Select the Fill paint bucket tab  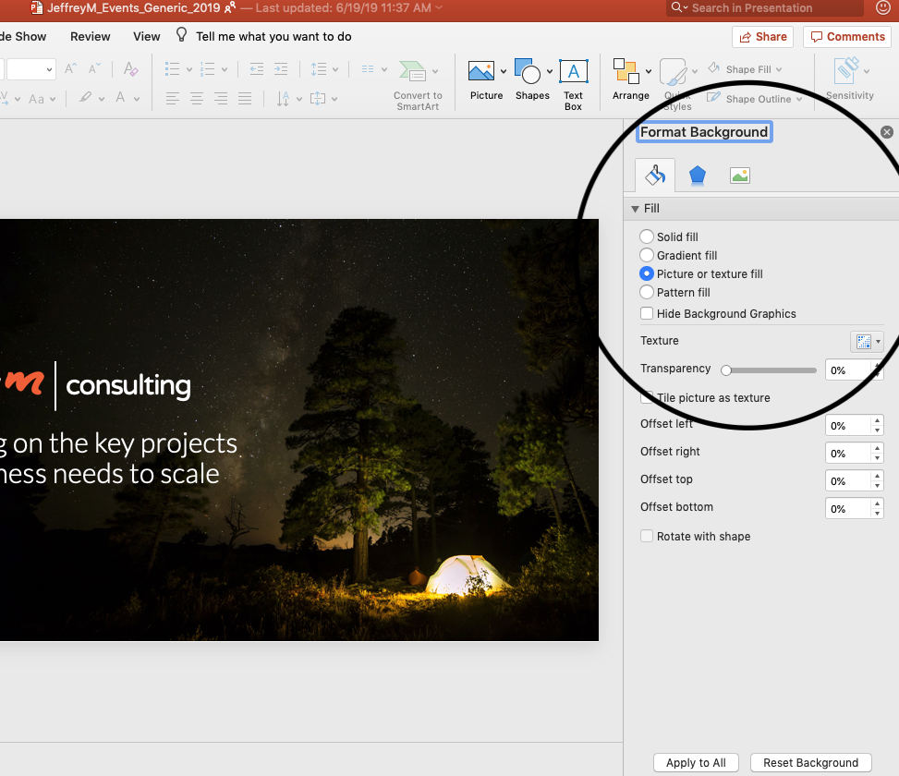click(x=655, y=175)
